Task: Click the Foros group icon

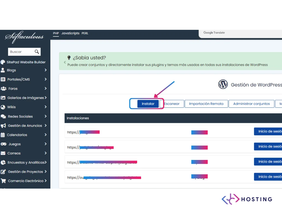Action: [4, 88]
